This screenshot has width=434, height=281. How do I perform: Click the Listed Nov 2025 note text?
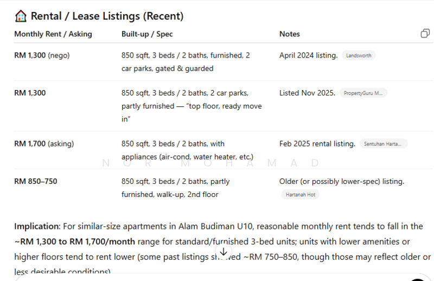[x=307, y=93]
